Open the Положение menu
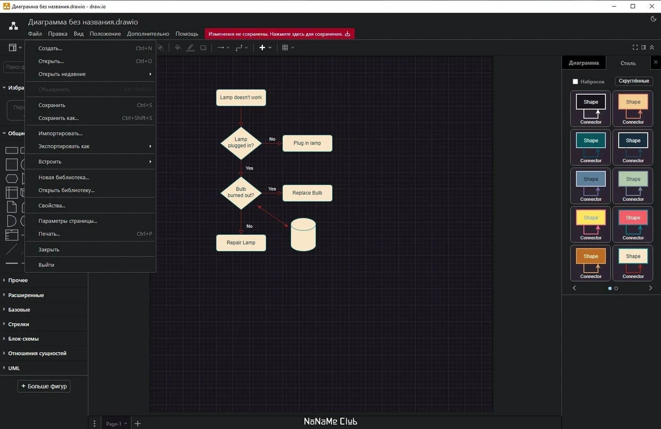 (105, 34)
